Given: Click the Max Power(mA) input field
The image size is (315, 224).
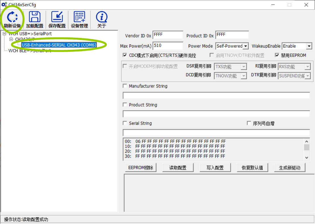Looking at the screenshot, I should click(168, 46).
